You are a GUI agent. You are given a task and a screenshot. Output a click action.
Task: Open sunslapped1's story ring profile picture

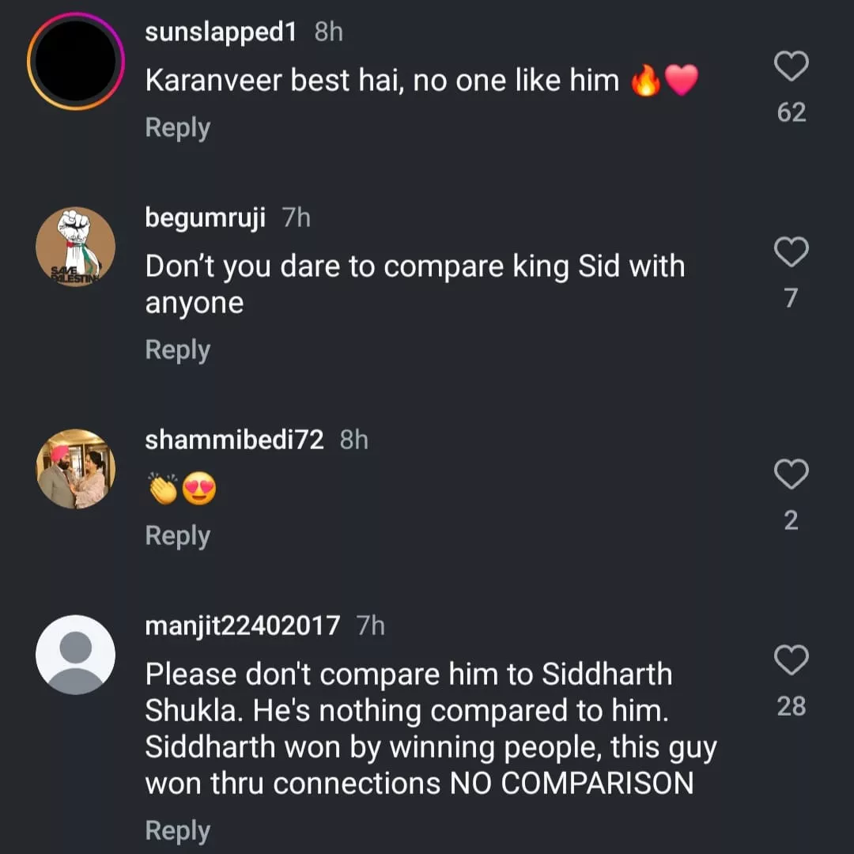(76, 62)
